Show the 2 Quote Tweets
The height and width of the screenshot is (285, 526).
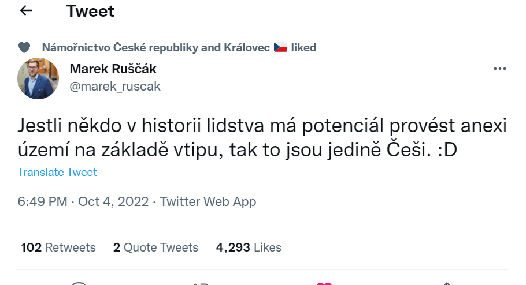pos(155,247)
